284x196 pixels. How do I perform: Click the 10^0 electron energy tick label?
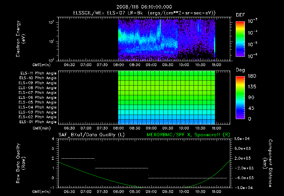tap(51, 60)
